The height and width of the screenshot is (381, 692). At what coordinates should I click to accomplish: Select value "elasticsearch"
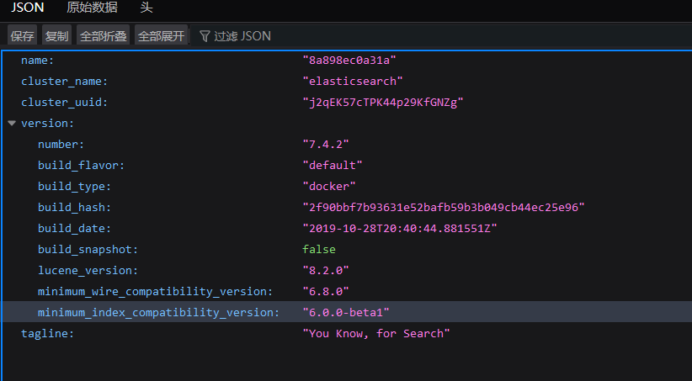click(353, 82)
